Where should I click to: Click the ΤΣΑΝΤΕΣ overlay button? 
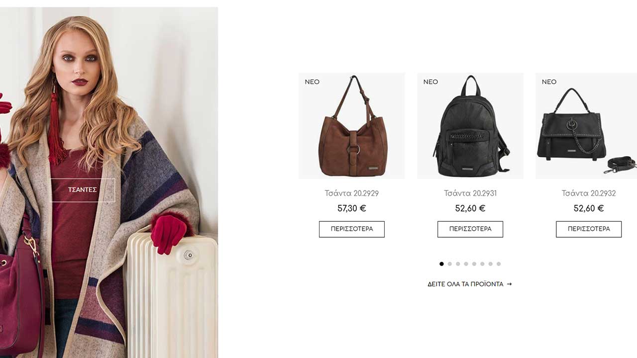coord(83,190)
